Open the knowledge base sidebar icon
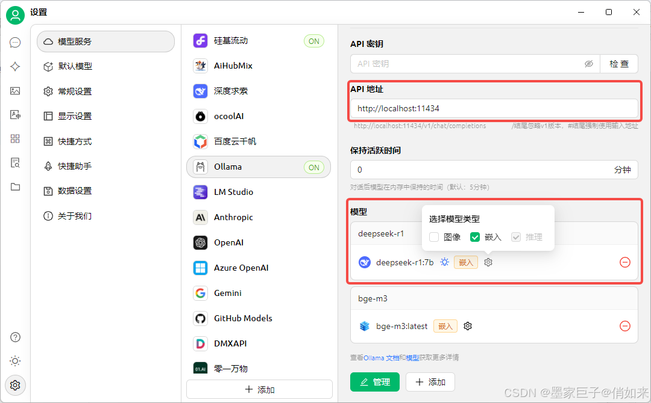 [15, 163]
